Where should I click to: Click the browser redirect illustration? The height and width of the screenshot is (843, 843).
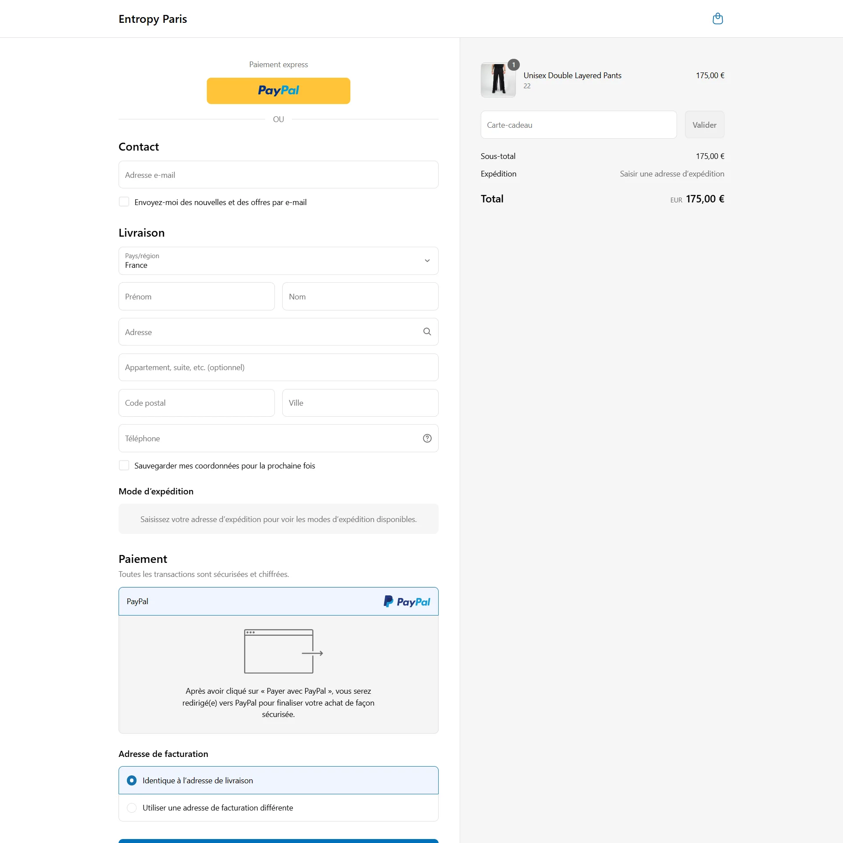coord(283,651)
